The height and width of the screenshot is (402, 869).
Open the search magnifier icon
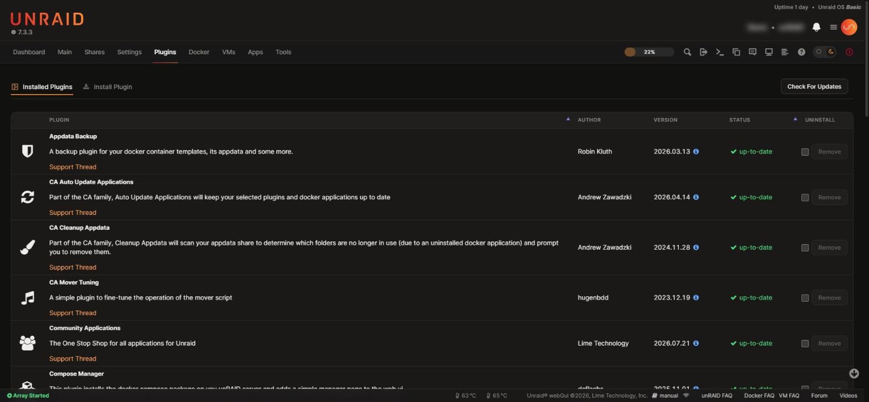click(687, 52)
